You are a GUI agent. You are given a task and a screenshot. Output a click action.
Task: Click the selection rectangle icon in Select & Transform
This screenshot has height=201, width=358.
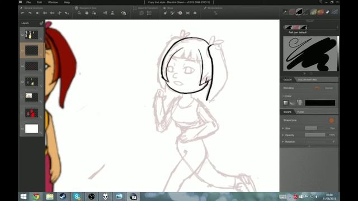click(142, 13)
